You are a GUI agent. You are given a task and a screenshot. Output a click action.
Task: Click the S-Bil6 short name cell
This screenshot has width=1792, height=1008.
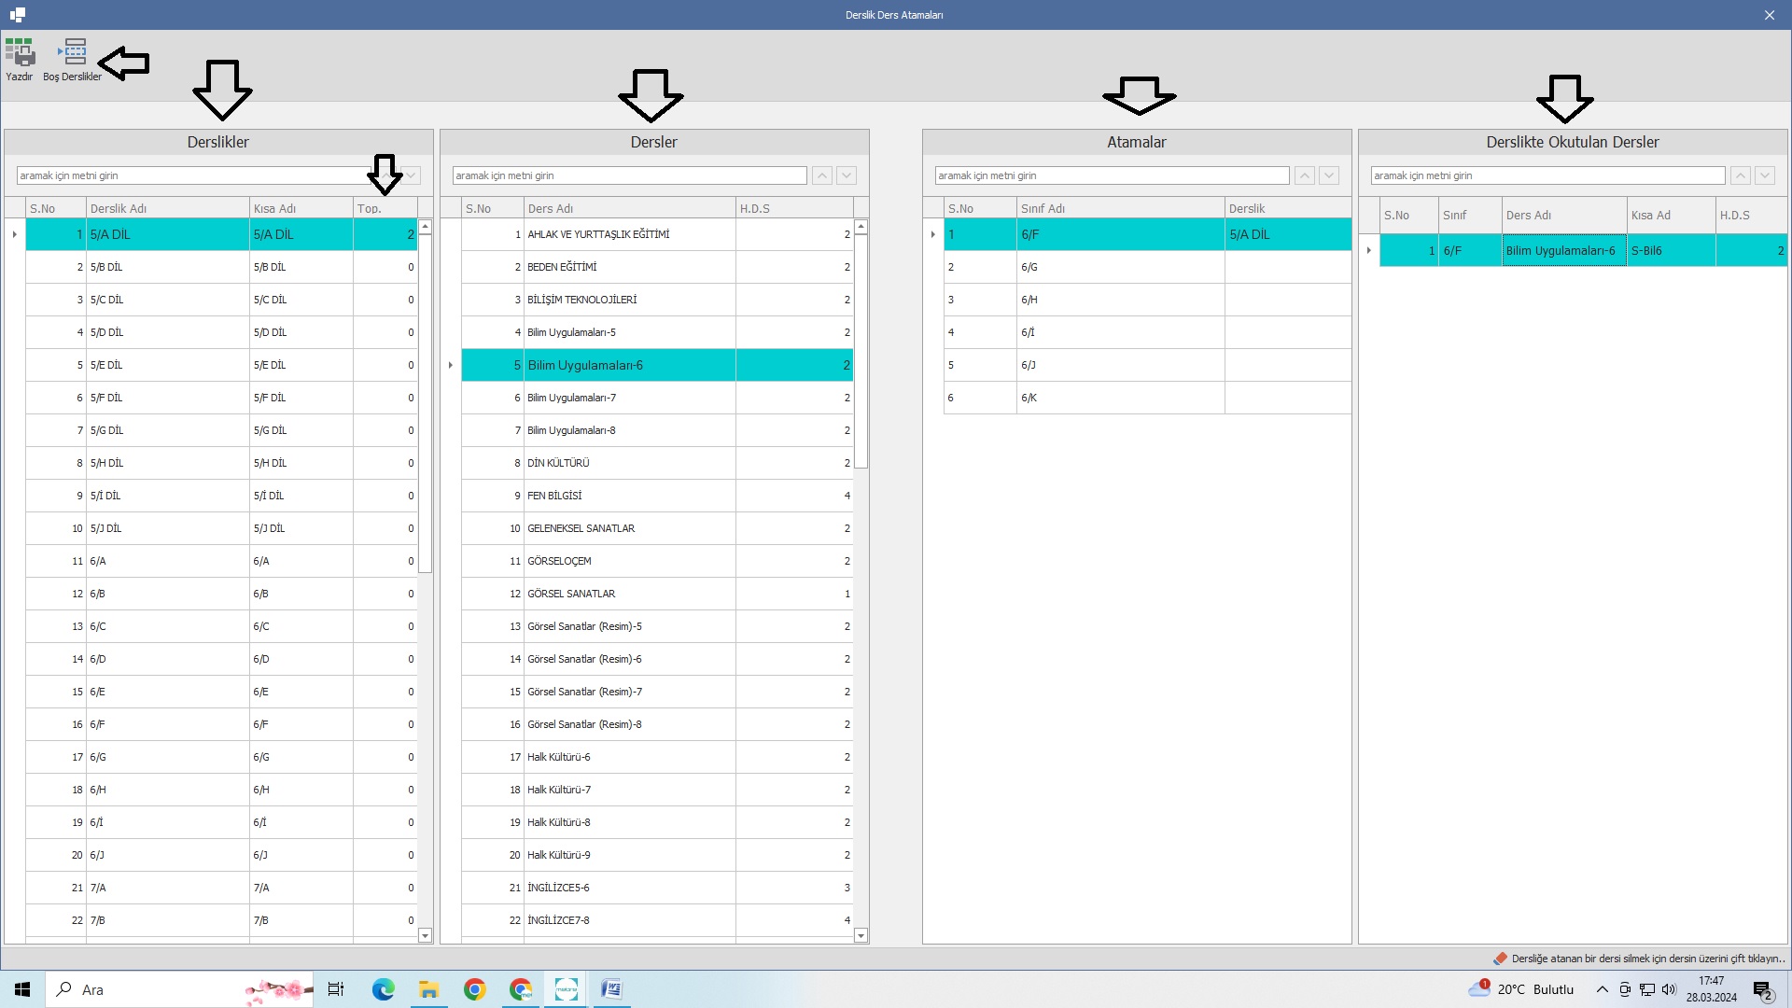pyautogui.click(x=1672, y=250)
